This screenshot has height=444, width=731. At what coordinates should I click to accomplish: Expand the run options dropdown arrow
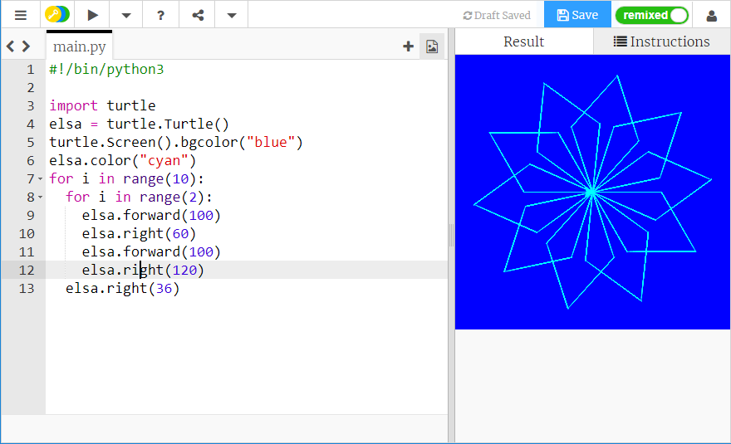coord(125,15)
